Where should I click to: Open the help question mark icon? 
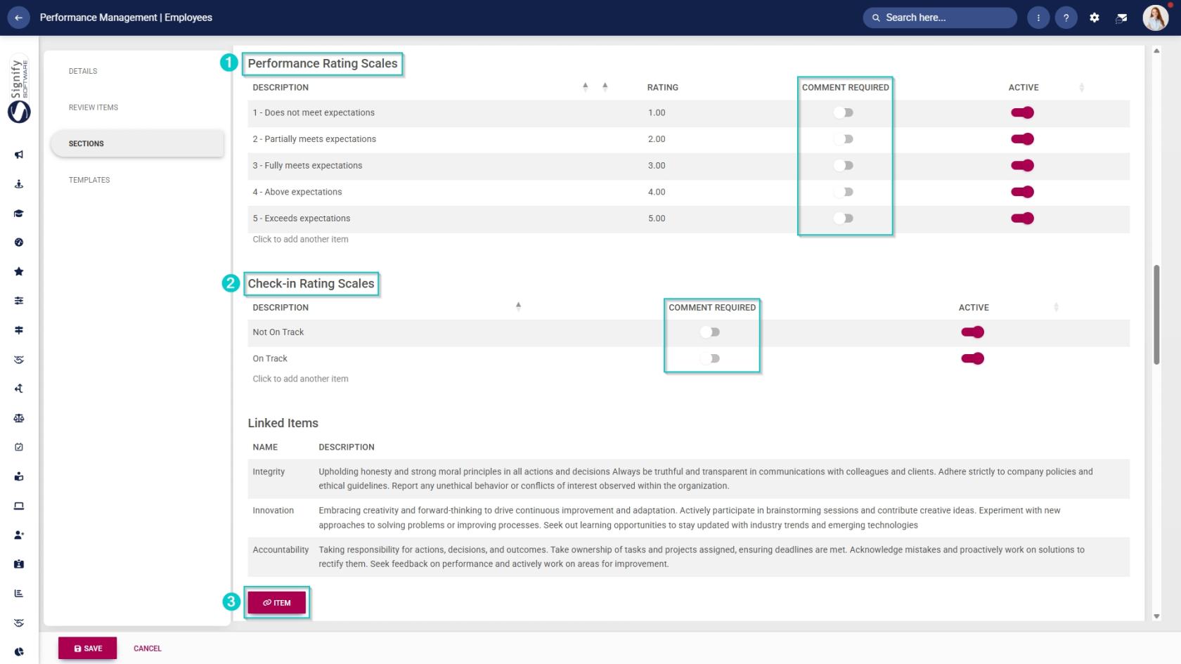coord(1066,18)
